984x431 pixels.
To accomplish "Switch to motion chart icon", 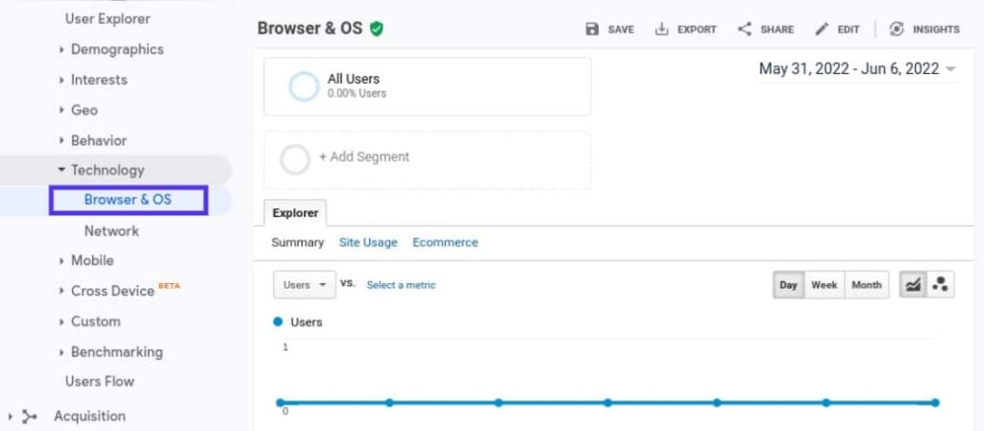I will [941, 285].
